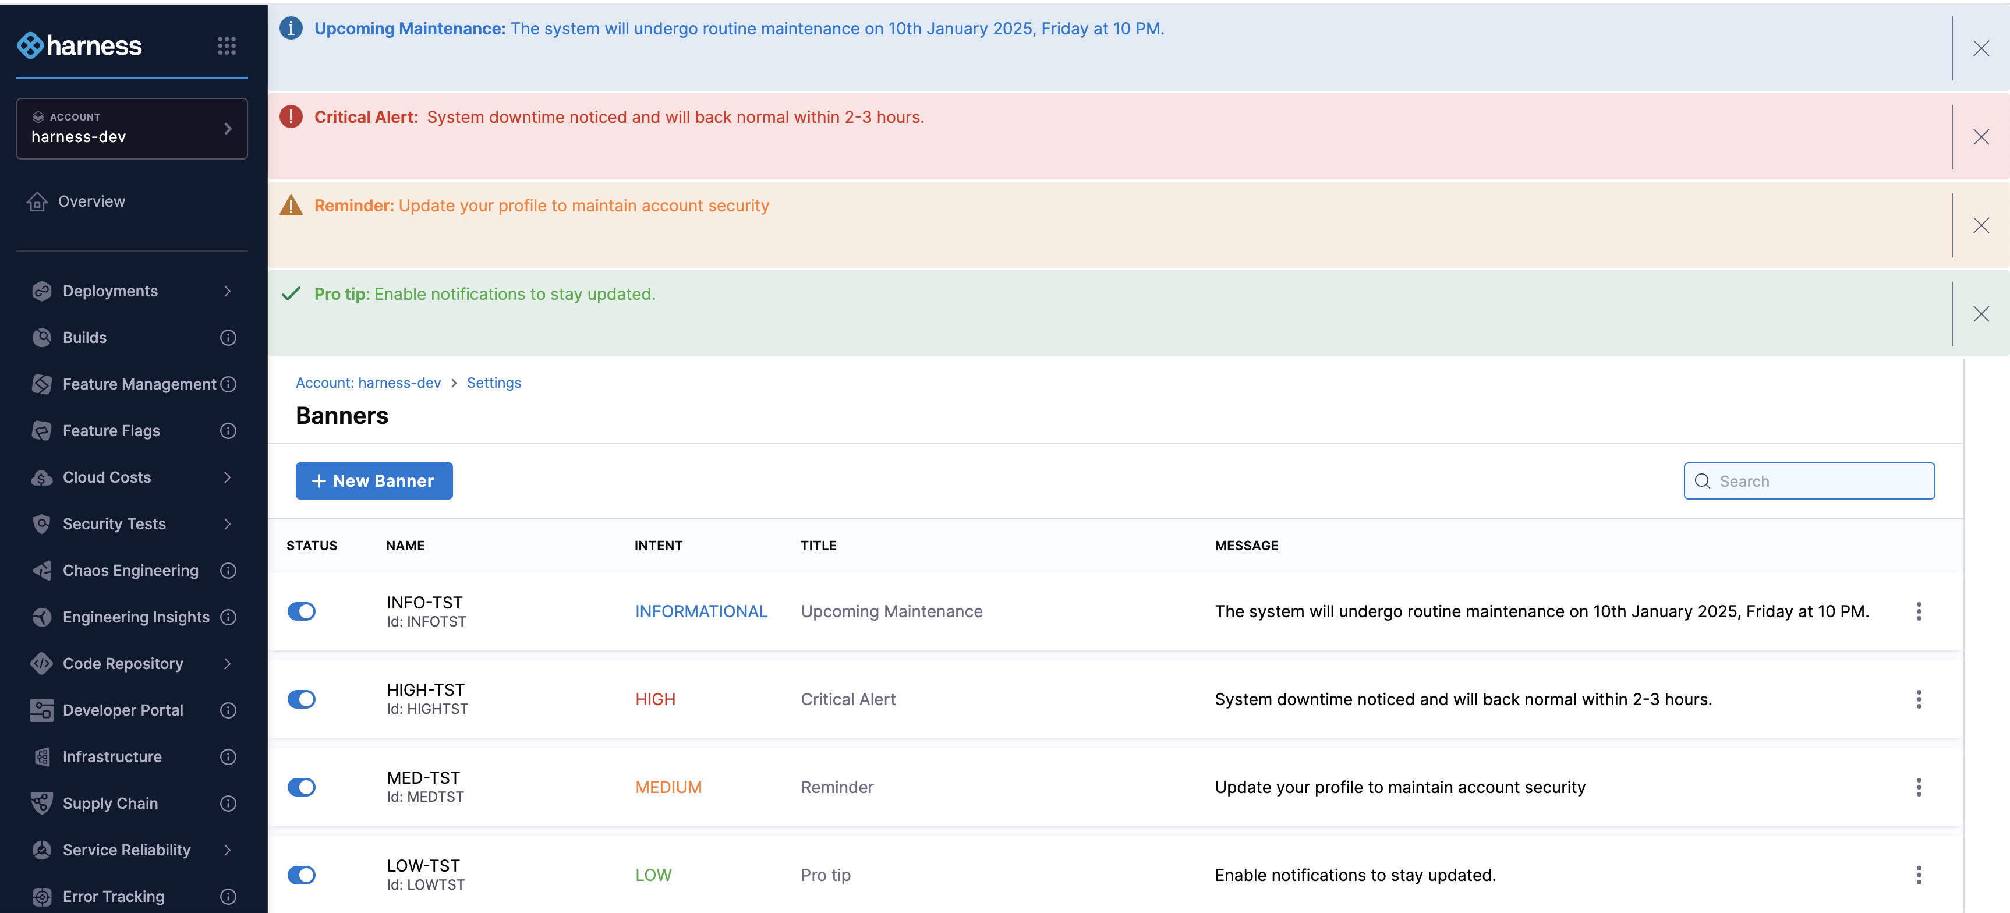Click the New Banner button
This screenshot has width=2010, height=913.
pyautogui.click(x=374, y=481)
